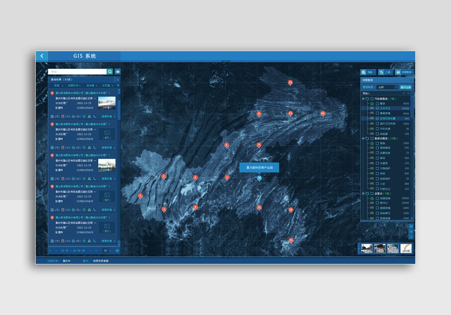Click the zoom in plus button on map
The image size is (451, 315).
[411, 232]
